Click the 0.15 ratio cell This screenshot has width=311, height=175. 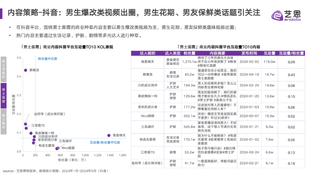pyautogui.click(x=291, y=163)
